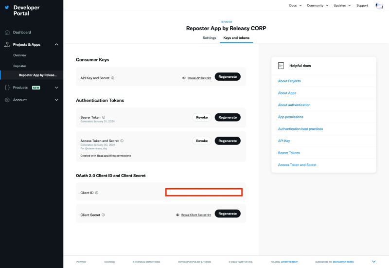Select the Reposter project in sidebar
Viewport: 389px width, 268px height.
pyautogui.click(x=19, y=66)
